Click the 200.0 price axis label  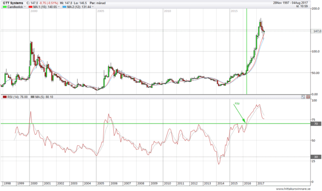316,9
